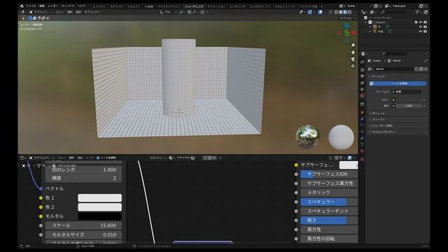The height and width of the screenshot is (252, 448).
Task: Click the green Y axis gizmo handle
Action: (347, 34)
